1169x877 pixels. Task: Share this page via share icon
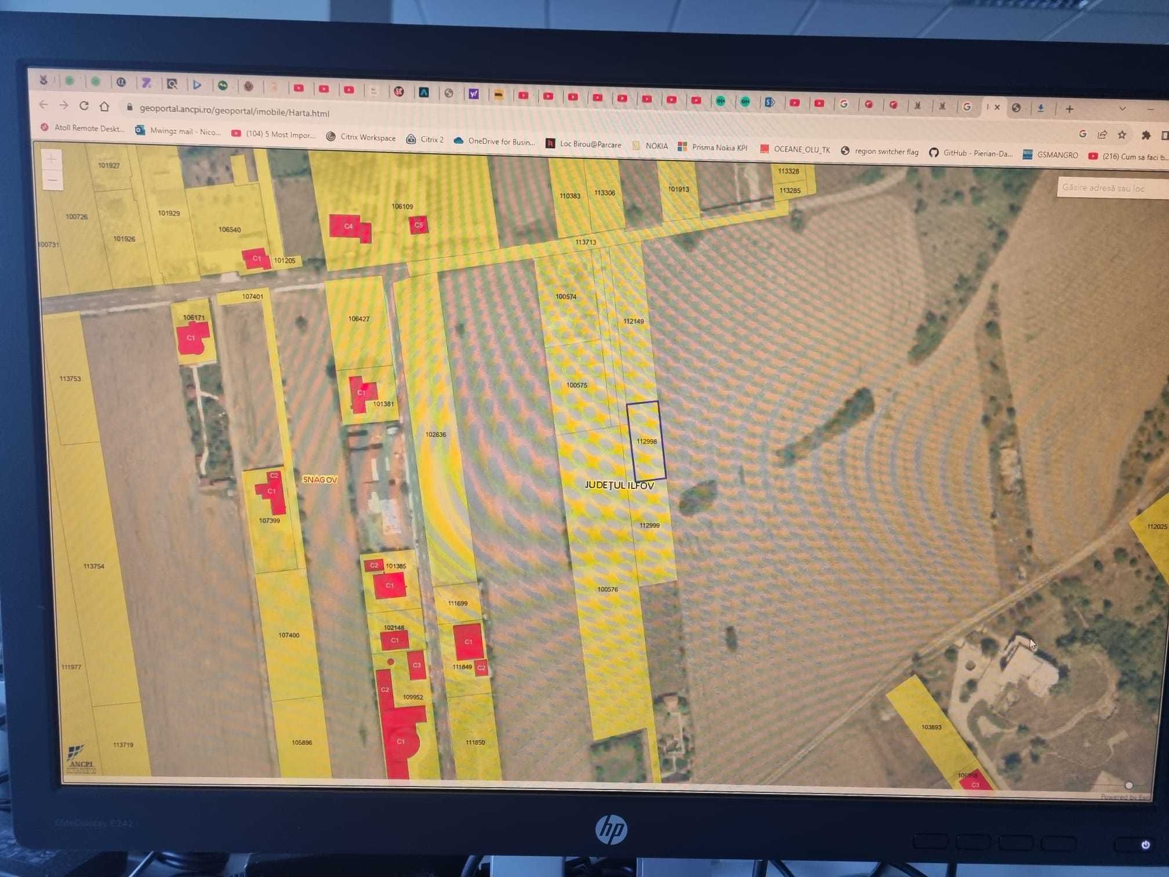(1102, 135)
